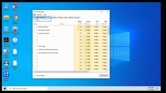This screenshot has height=93, width=166.
Task: Click the horizontal scrollbar left arrow
Action: [34, 72]
